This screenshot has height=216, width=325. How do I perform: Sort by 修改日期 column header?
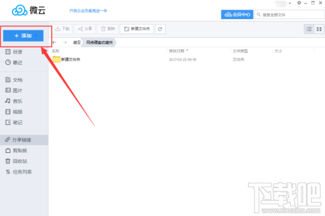coord(177,51)
